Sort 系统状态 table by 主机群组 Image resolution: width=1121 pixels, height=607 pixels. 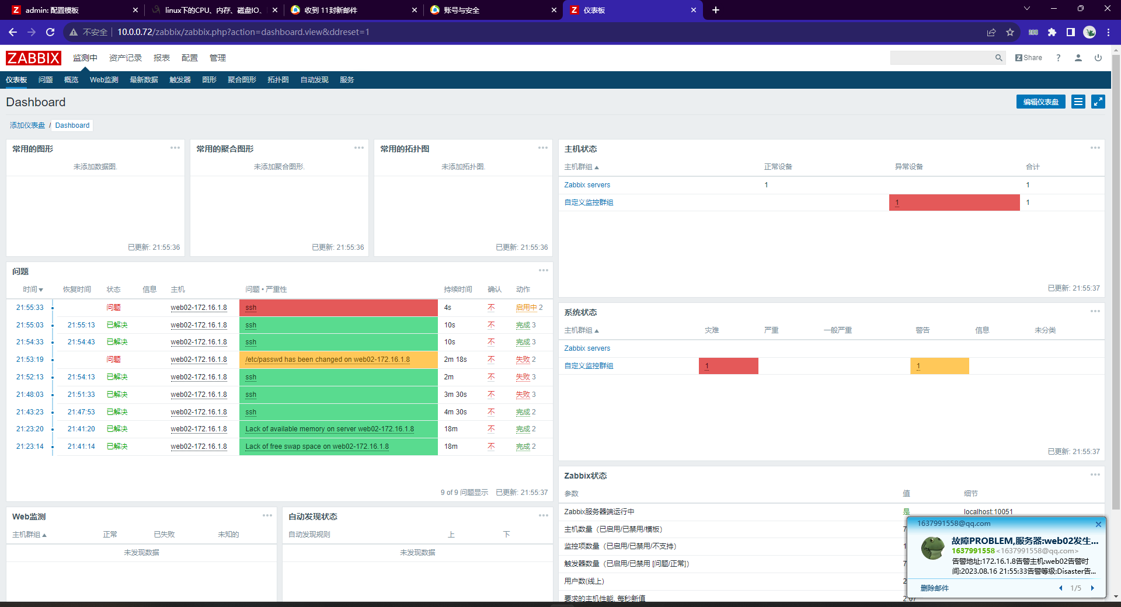(582, 330)
